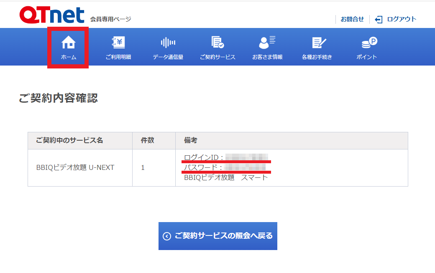Select the ホーム text label in the navigation bar
The width and height of the screenshot is (435, 273).
click(68, 57)
